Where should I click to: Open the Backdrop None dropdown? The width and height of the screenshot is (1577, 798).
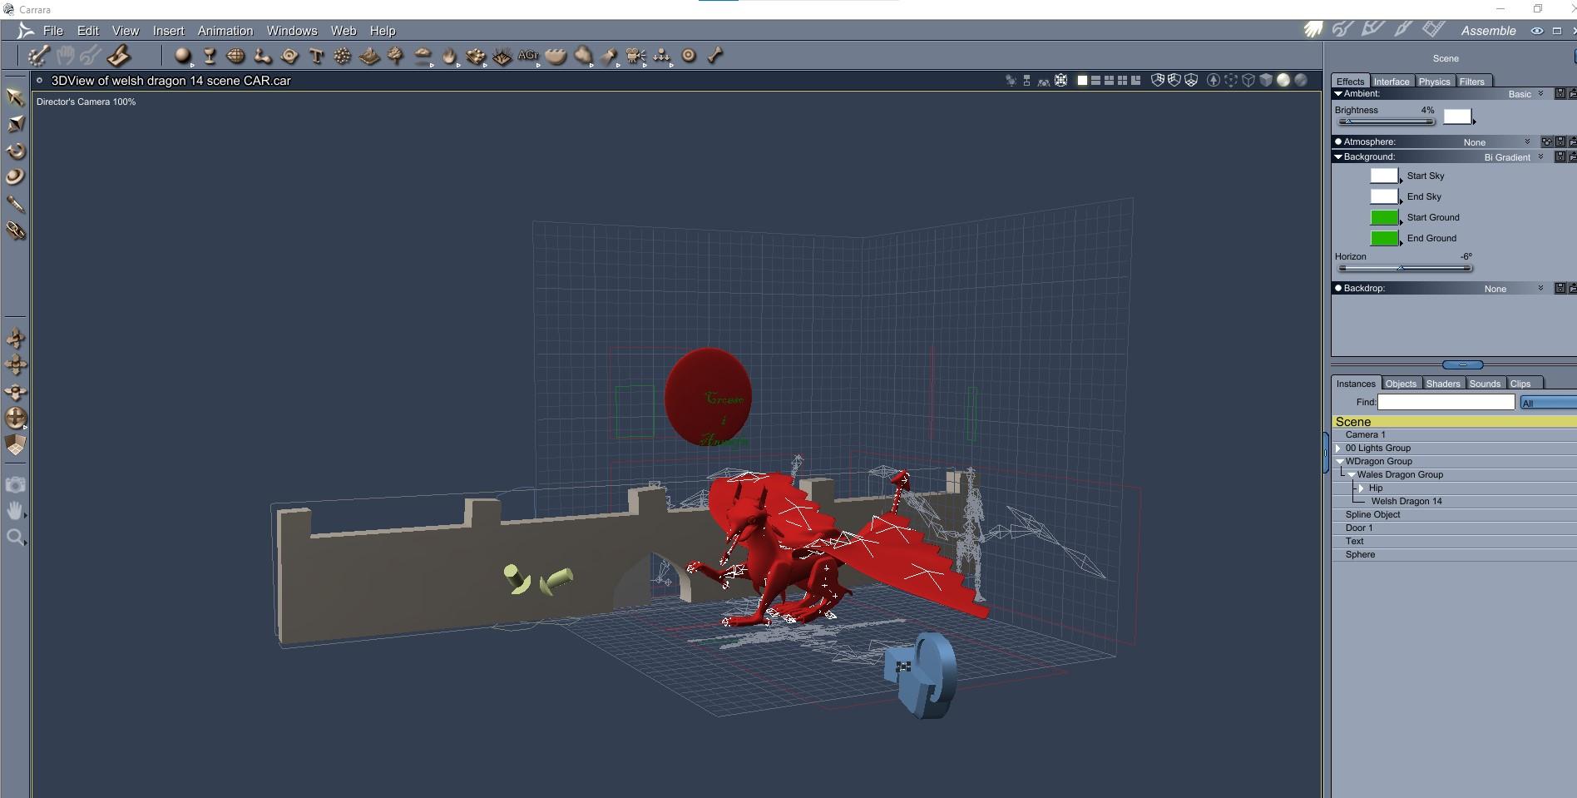1513,289
